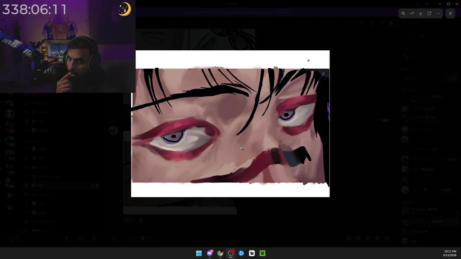Open the Streamlabs app in the taskbar

coord(252,253)
